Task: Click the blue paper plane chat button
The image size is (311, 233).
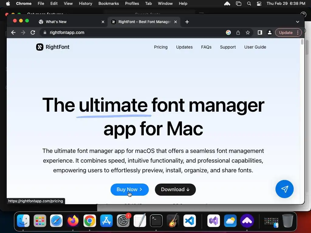Action: [x=284, y=189]
